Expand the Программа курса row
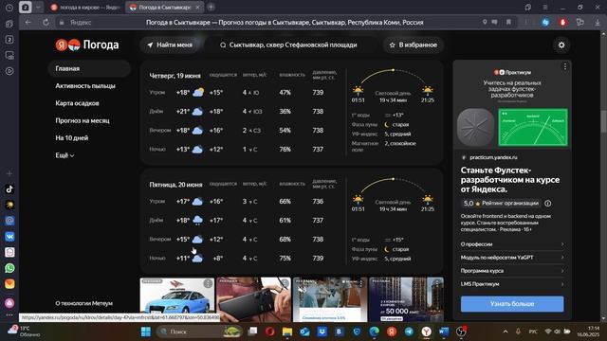The image size is (607, 341). pos(512,271)
